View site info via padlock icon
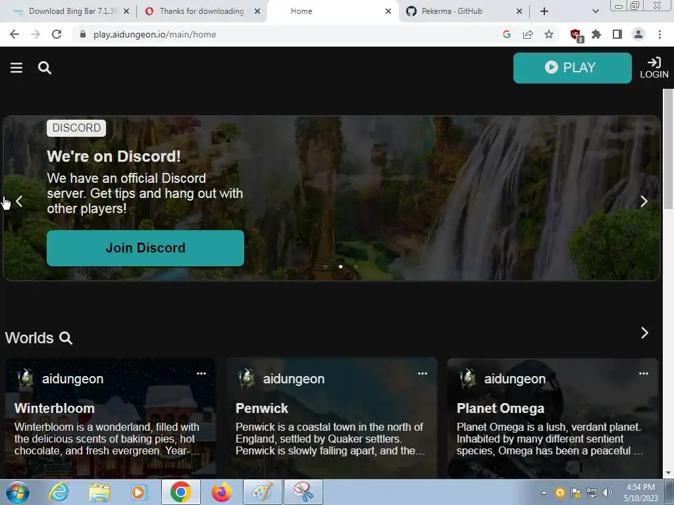Screen dimensions: 674x505 click(x=83, y=34)
